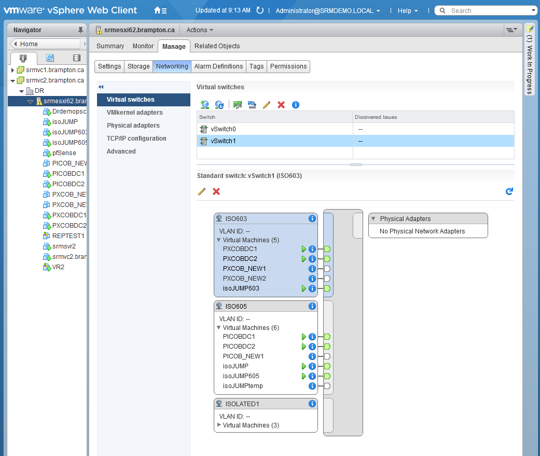The height and width of the screenshot is (456, 540).
Task: Open the vSphere Home menu icon
Action: pyautogui.click(x=160, y=10)
